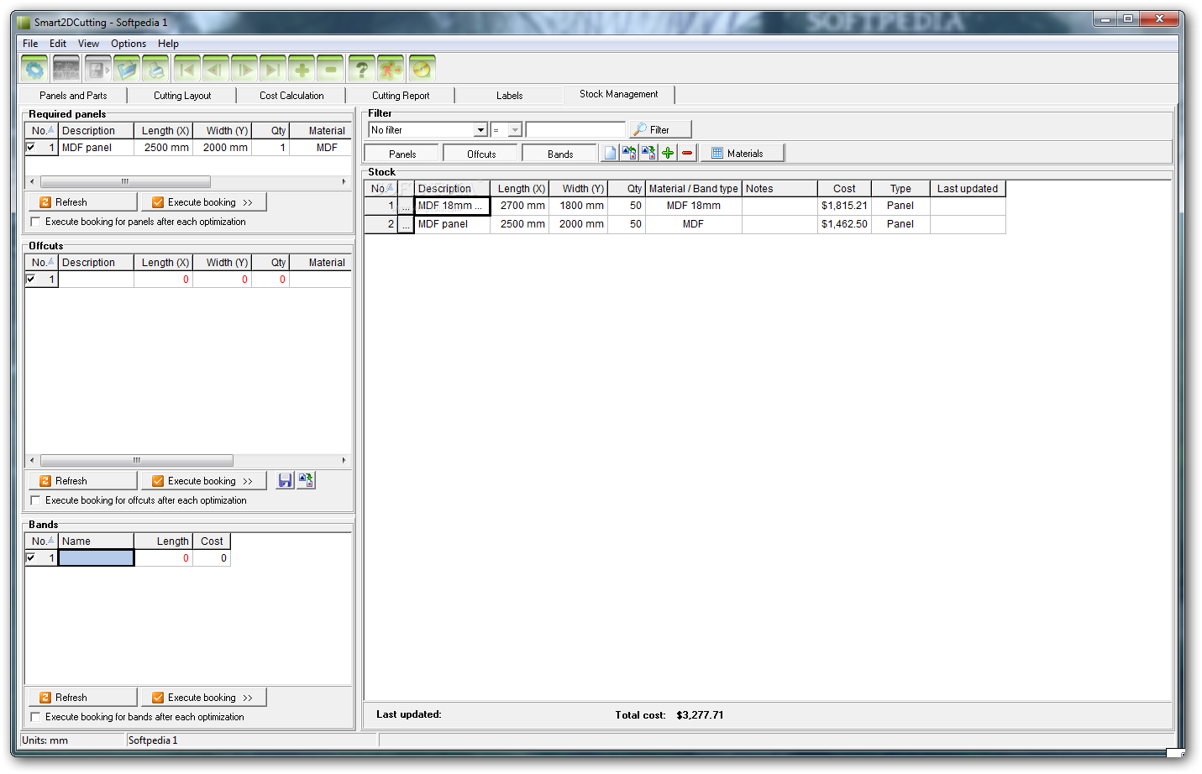
Task: Click the save floppy toolbar icon
Action: point(95,69)
